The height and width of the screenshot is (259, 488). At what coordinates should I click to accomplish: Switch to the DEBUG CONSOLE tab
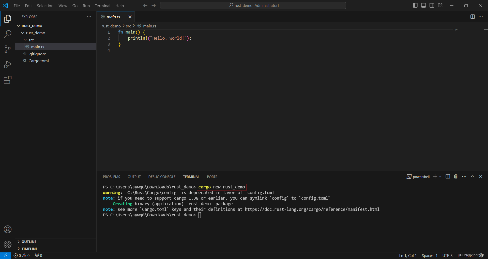point(162,177)
